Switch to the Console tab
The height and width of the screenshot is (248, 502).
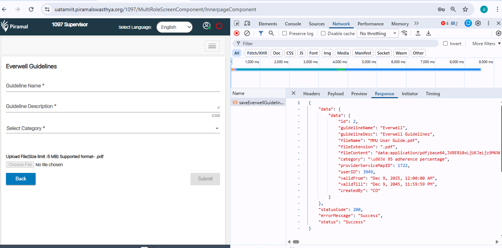293,24
